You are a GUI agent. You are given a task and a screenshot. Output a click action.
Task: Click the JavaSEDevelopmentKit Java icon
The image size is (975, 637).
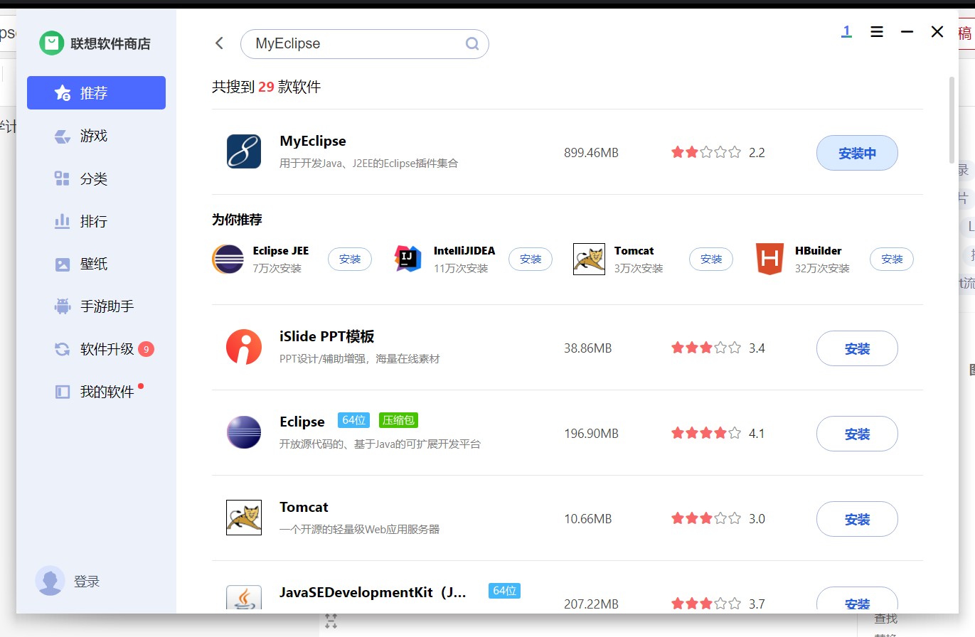coord(244,598)
